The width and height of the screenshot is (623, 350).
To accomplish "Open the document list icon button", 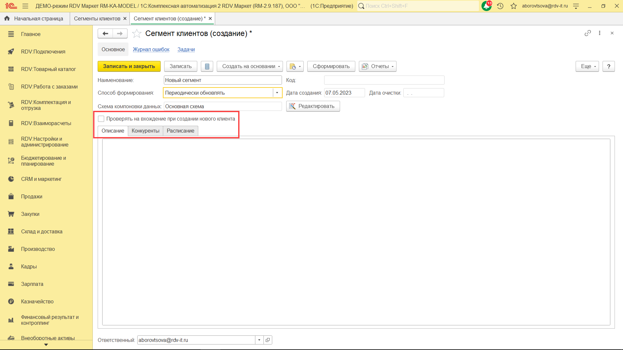I will pyautogui.click(x=207, y=66).
